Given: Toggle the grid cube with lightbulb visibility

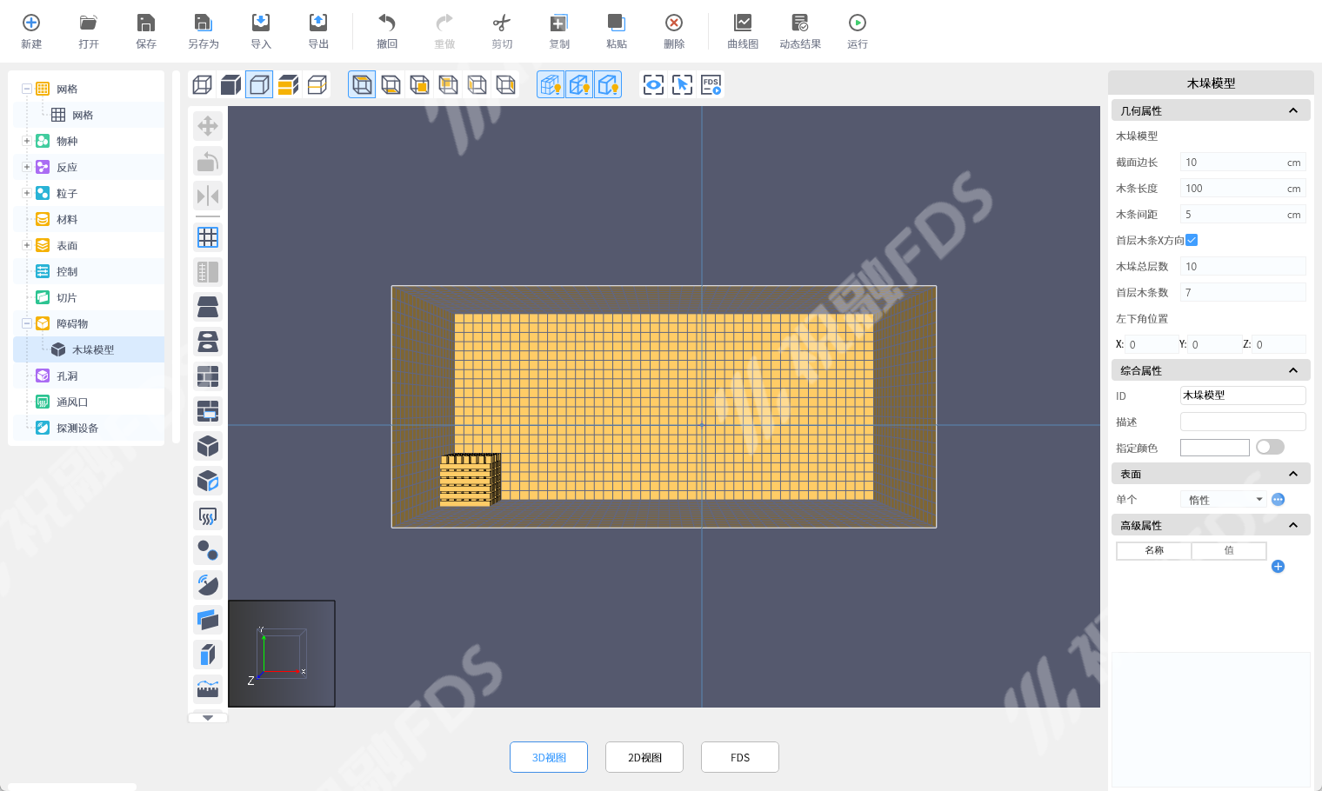Looking at the screenshot, I should [551, 84].
